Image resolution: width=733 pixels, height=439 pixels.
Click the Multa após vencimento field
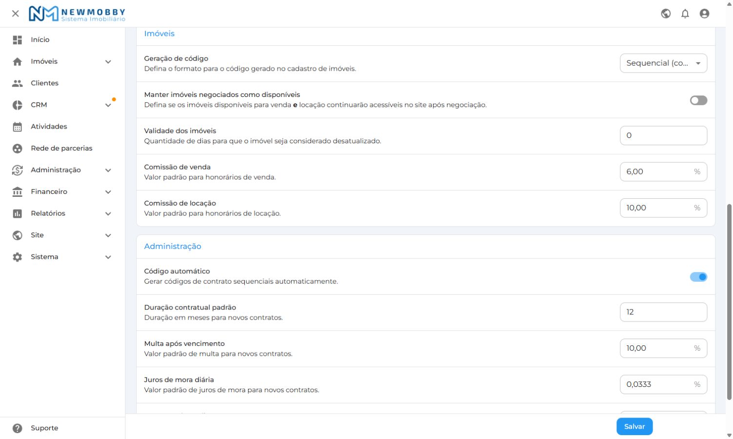coord(663,348)
